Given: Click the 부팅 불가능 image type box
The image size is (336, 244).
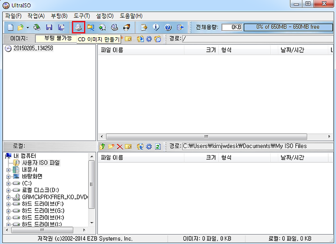Looking at the screenshot, I should click(57, 39).
